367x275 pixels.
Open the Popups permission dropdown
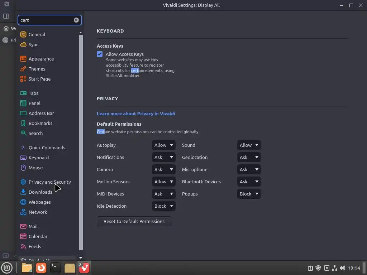point(249,194)
